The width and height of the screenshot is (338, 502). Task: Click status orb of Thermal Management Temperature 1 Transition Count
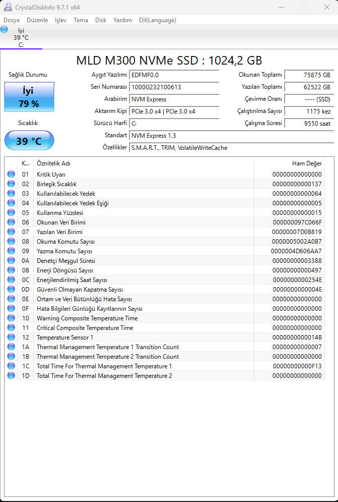[x=11, y=347]
